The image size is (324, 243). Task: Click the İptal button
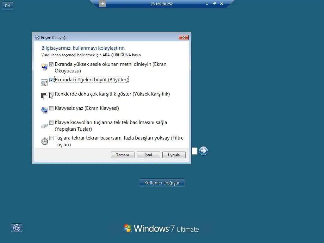(x=148, y=155)
